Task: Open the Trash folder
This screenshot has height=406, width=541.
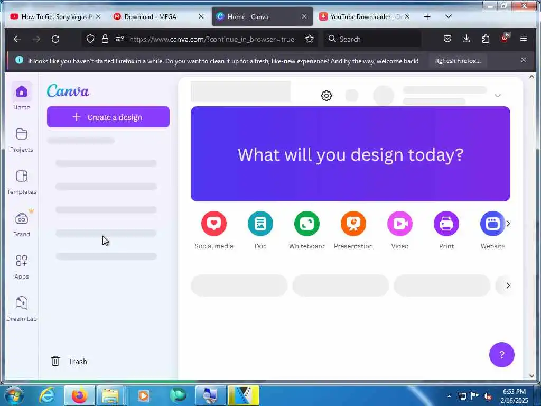Action: point(69,361)
